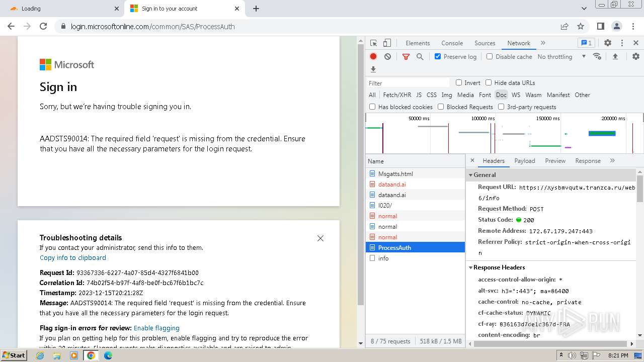Open the Response tab
Viewport: 644px width, 362px height.
coord(588,161)
